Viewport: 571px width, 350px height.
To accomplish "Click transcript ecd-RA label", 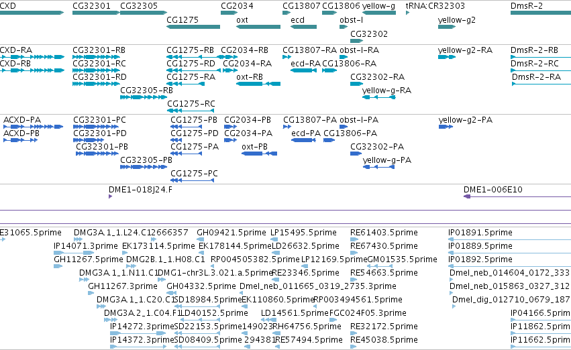I will tap(305, 63).
